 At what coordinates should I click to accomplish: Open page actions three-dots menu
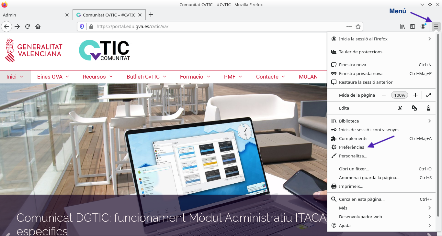pyautogui.click(x=349, y=27)
